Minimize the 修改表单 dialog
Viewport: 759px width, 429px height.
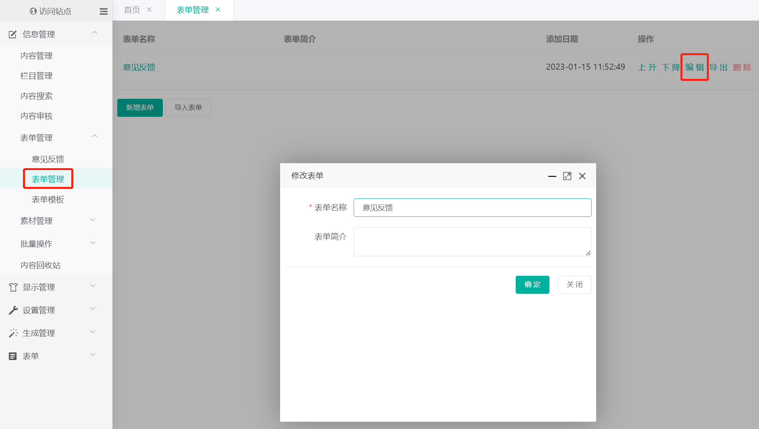coord(552,176)
